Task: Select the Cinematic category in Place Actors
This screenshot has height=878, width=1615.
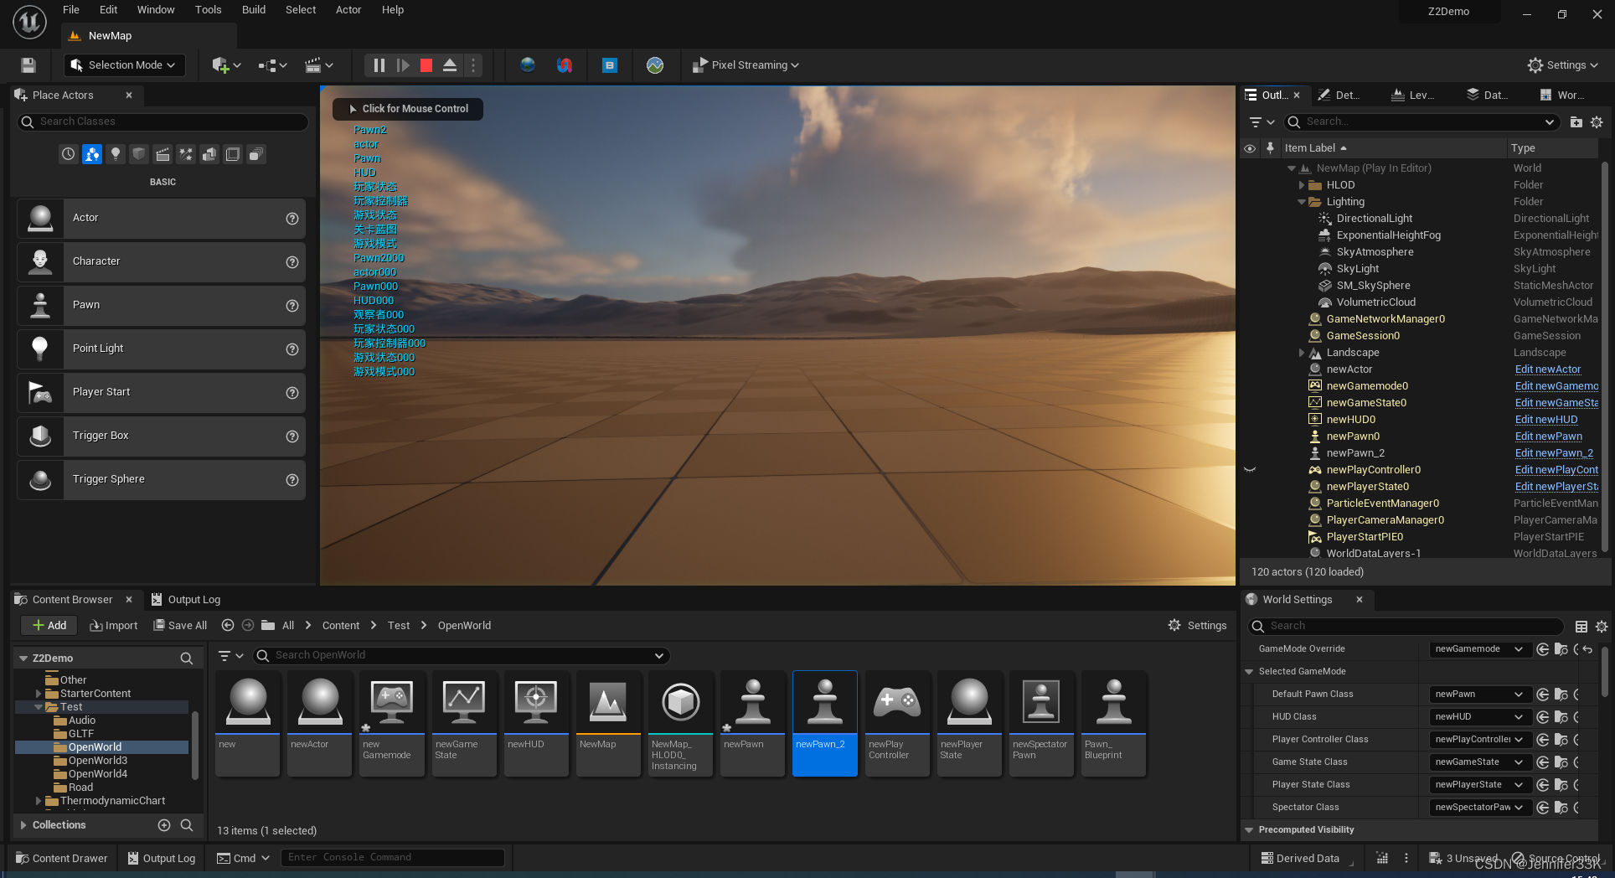Action: click(x=163, y=154)
